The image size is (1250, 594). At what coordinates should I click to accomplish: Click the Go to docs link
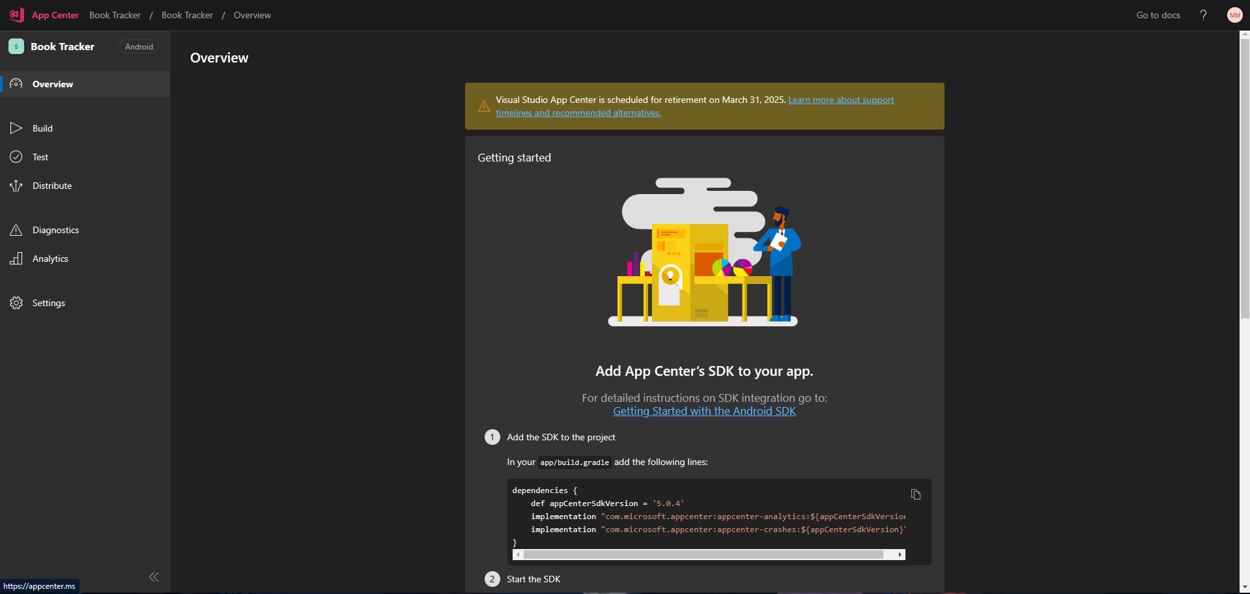tap(1158, 15)
